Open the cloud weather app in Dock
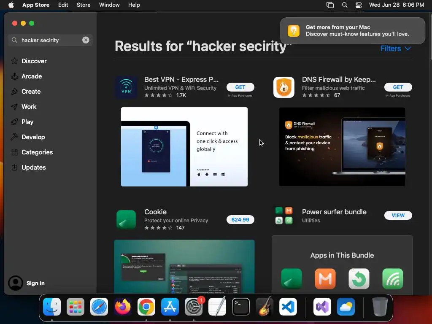 click(346, 307)
